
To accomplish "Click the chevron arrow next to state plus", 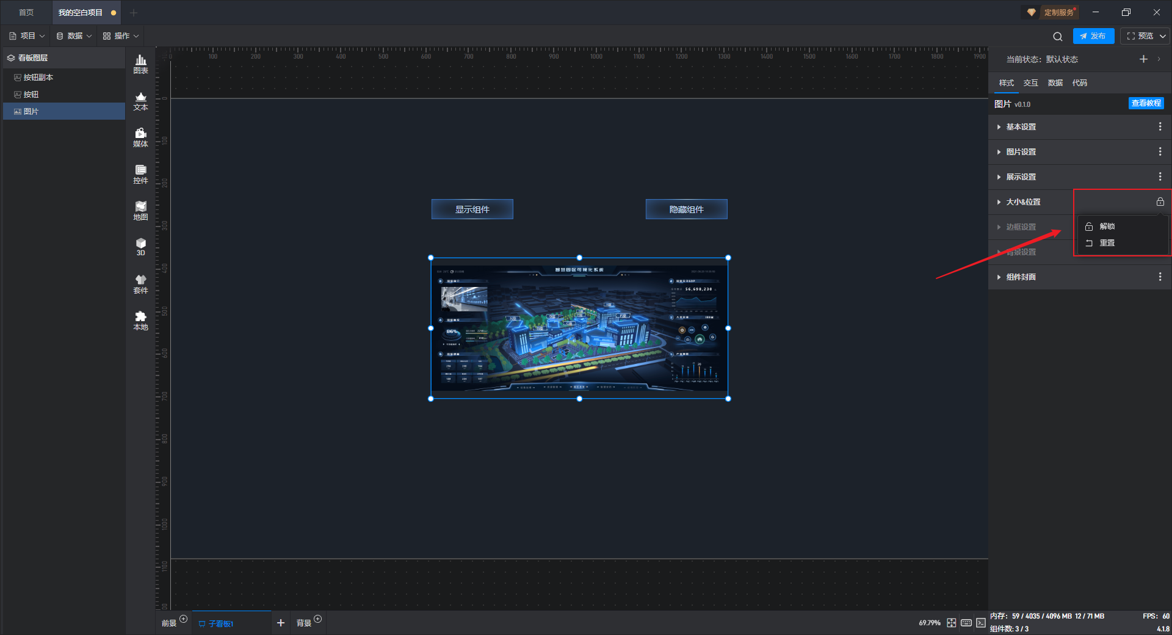I will pyautogui.click(x=1159, y=59).
